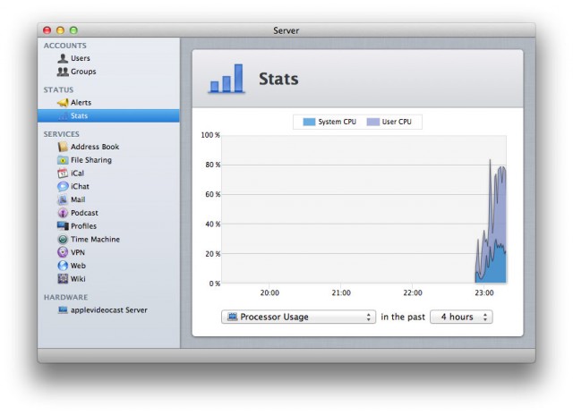Image resolution: width=573 pixels, height=415 pixels.
Task: Click the SERVICES section header
Action: click(x=62, y=134)
